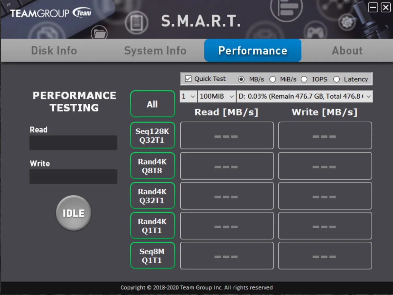393x295 pixels.
Task: Launch the Seq8M Q1T1 test
Action: tap(152, 256)
